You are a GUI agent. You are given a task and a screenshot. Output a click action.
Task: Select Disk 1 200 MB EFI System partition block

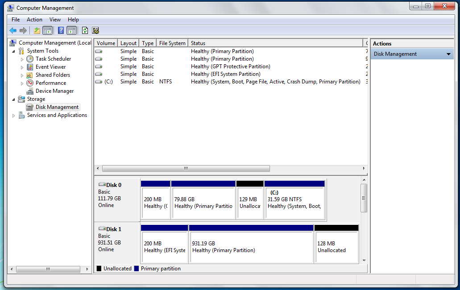coord(164,244)
